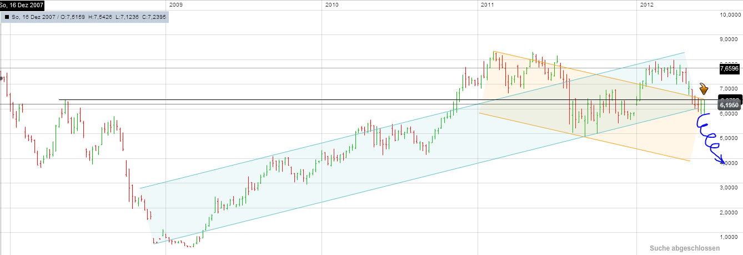Click the 2011 year label on the time axis
This screenshot has height=255, width=743.
coord(487,5)
